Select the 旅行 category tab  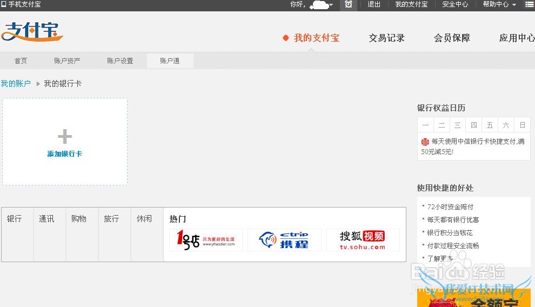(x=111, y=219)
